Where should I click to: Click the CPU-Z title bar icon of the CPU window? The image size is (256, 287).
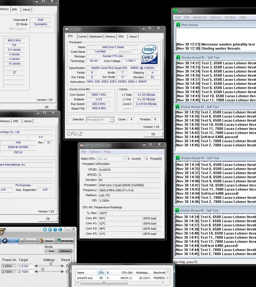(67, 29)
